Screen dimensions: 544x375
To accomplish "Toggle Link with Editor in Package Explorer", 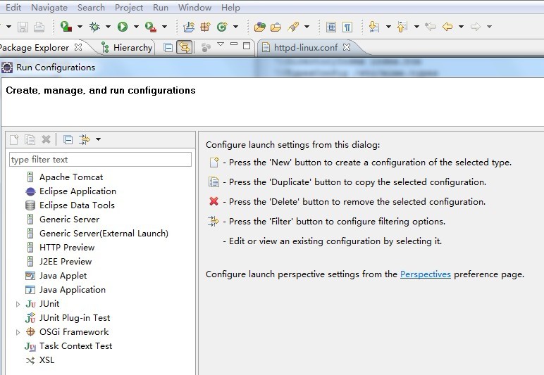I will pyautogui.click(x=184, y=47).
